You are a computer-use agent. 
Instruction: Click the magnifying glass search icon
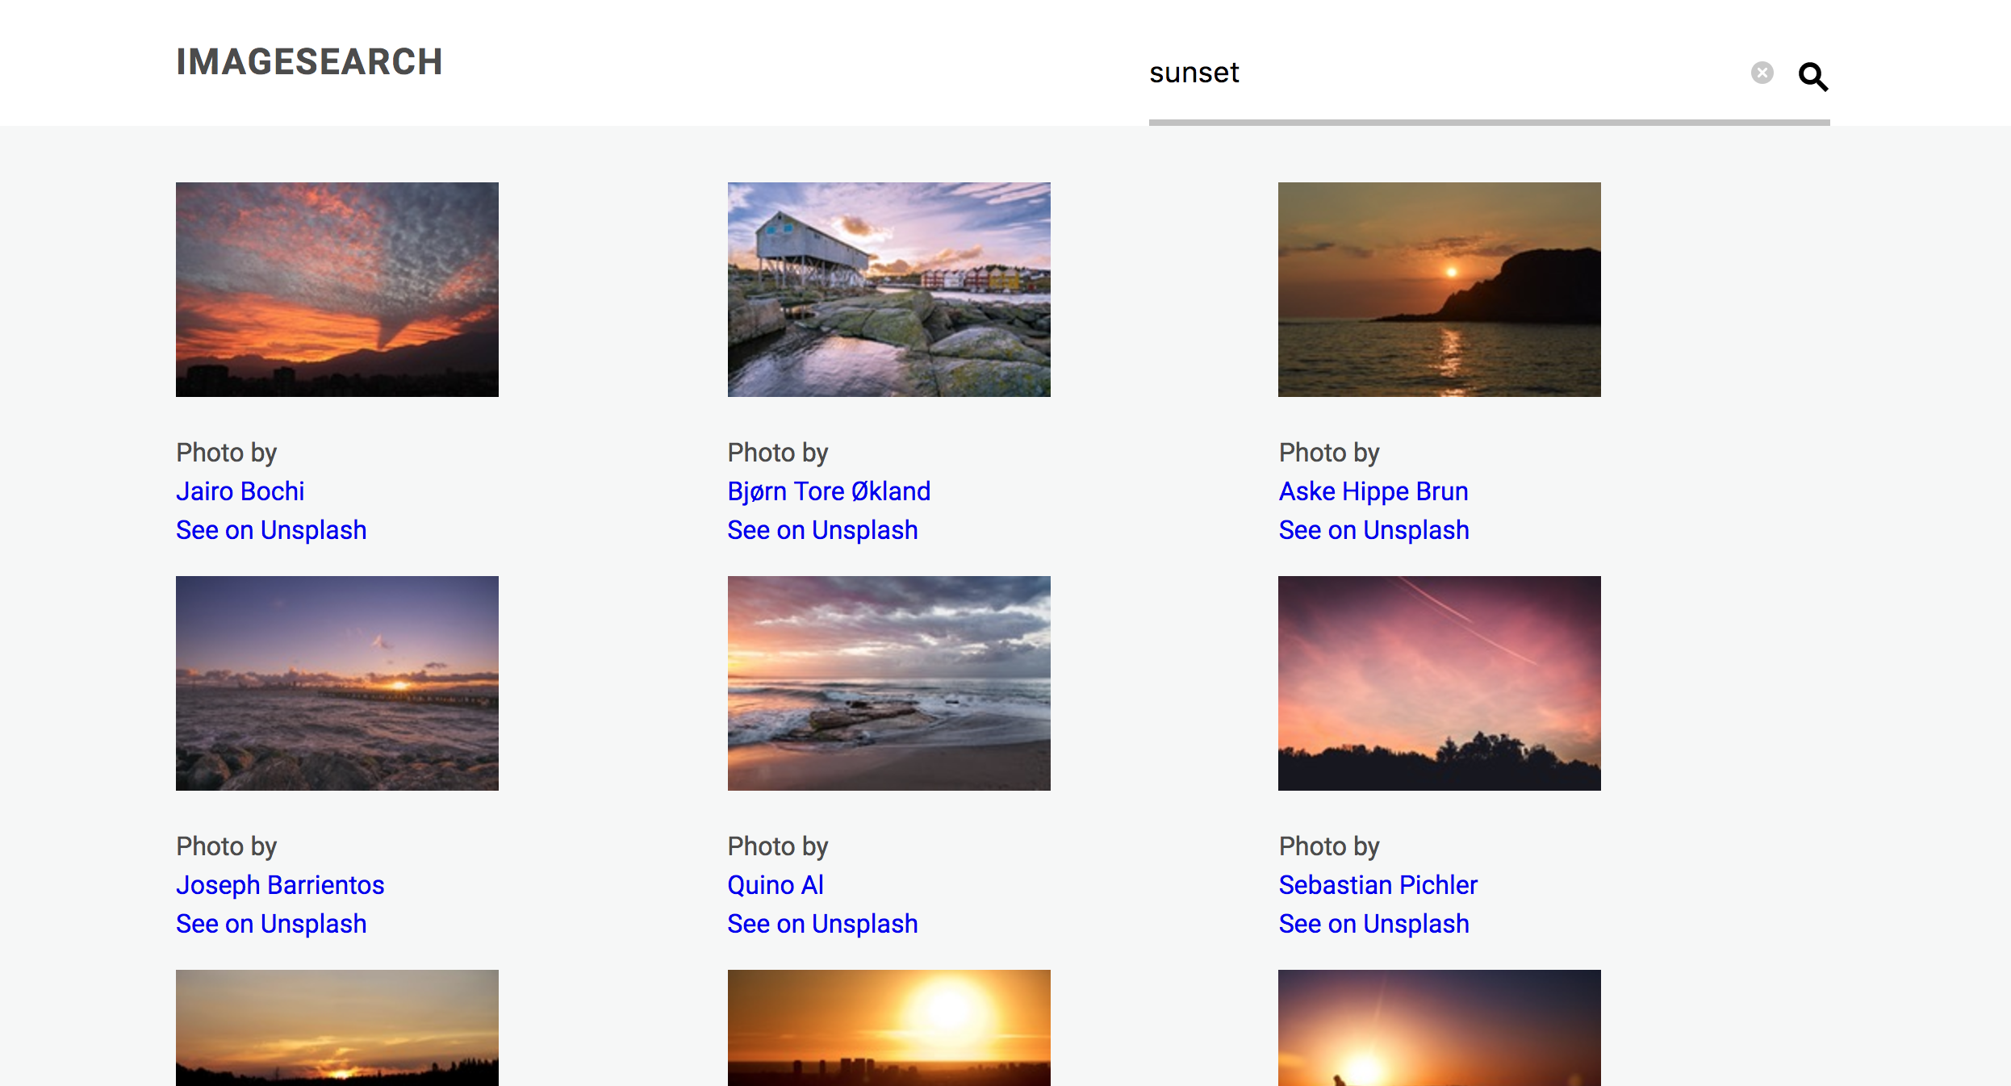tap(1812, 76)
